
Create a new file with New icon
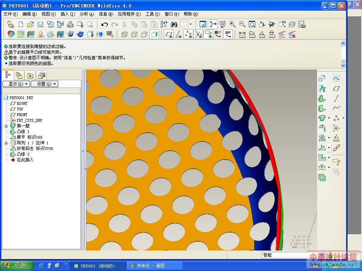pos(21,24)
